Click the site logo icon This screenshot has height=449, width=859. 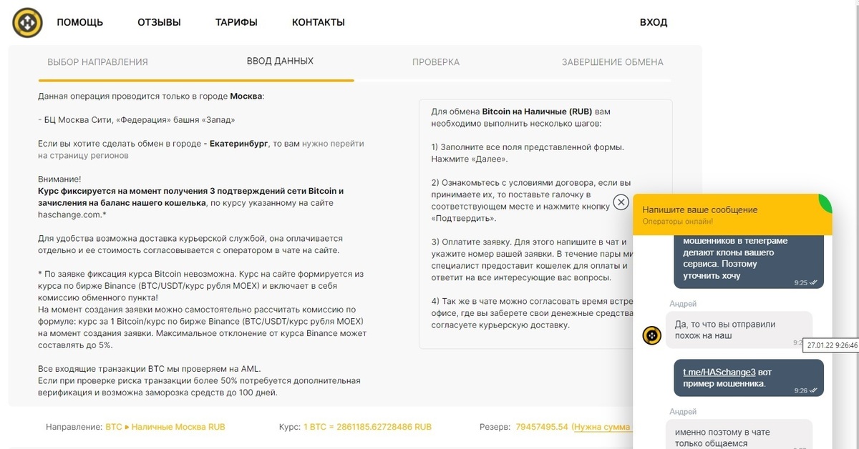point(27,22)
